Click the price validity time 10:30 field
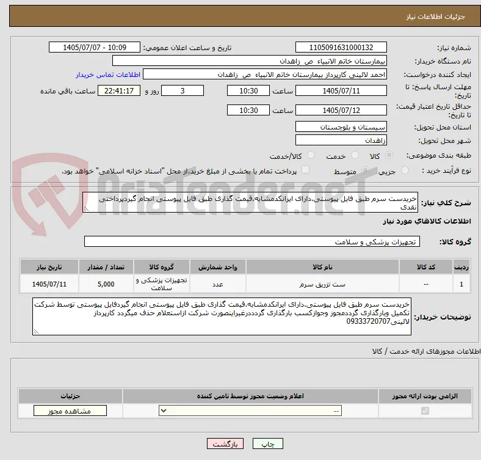Viewport: 481px width, 460px height. pyautogui.click(x=248, y=110)
